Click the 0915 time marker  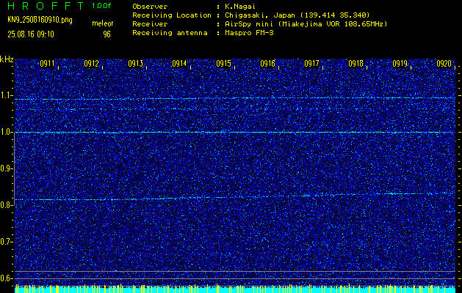[223, 64]
